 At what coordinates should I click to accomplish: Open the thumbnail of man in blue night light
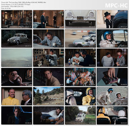(x=17, y=115)
